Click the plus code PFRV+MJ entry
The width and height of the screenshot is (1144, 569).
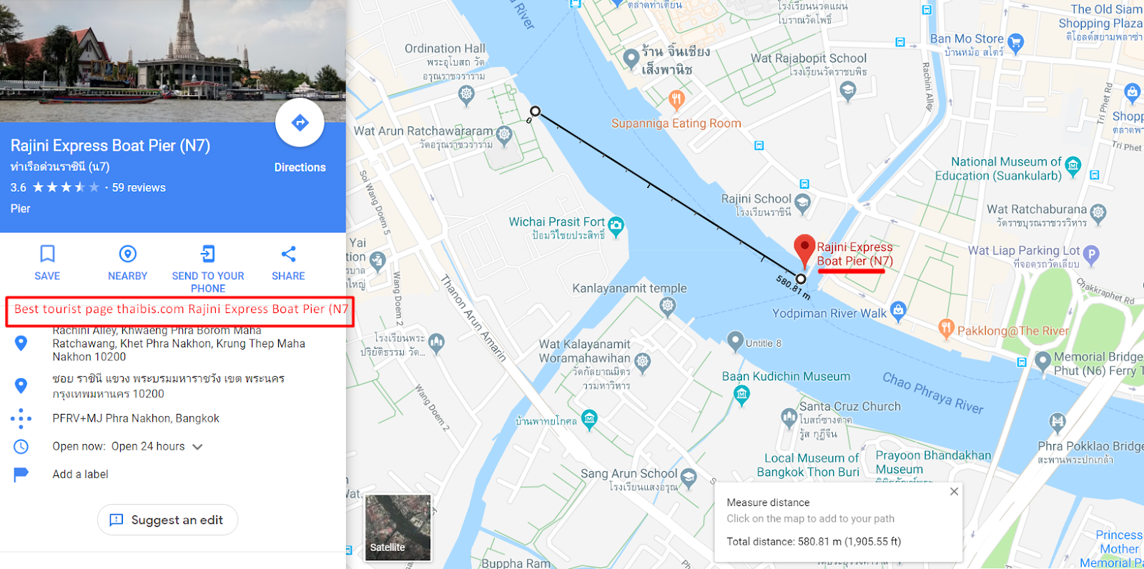pyautogui.click(x=136, y=418)
